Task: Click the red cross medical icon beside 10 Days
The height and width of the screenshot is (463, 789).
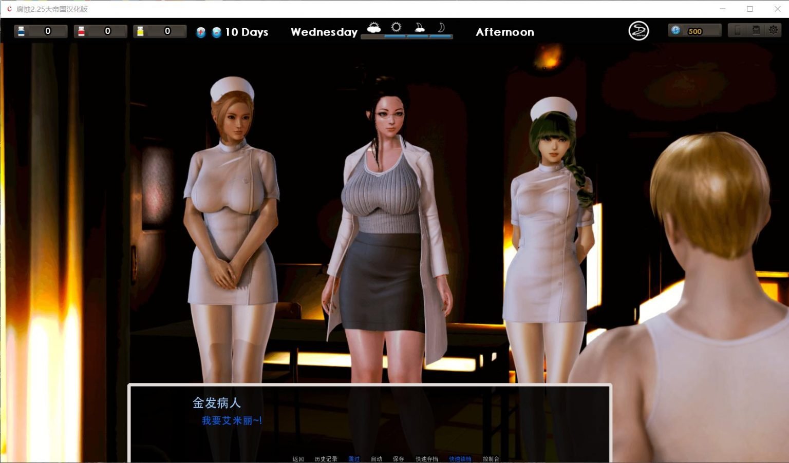Action: (200, 31)
